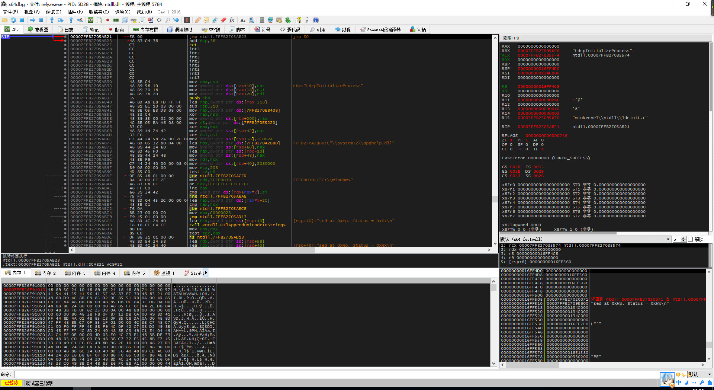This screenshot has height=390, width=714.
Task: Click the stack panel scroll-down arrow
Action: pyautogui.click(x=709, y=359)
